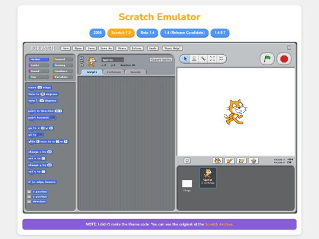Click the Save As button
The image size is (319, 239).
(106, 48)
